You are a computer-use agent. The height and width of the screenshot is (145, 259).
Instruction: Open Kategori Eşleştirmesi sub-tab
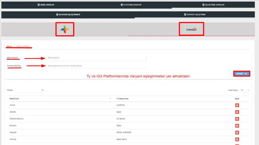[68, 15]
